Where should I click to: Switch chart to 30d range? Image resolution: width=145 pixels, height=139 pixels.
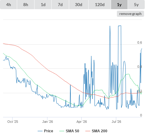(x=79, y=5)
